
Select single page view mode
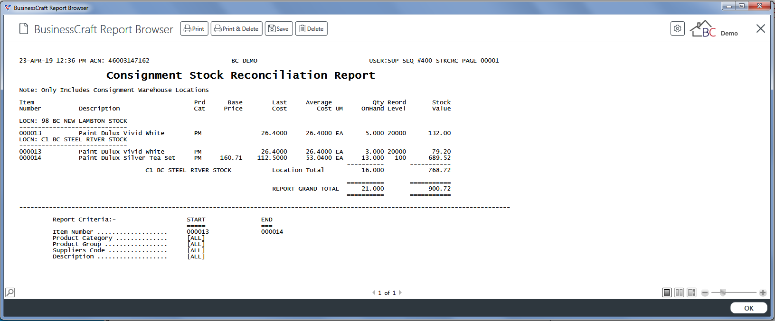coord(667,293)
